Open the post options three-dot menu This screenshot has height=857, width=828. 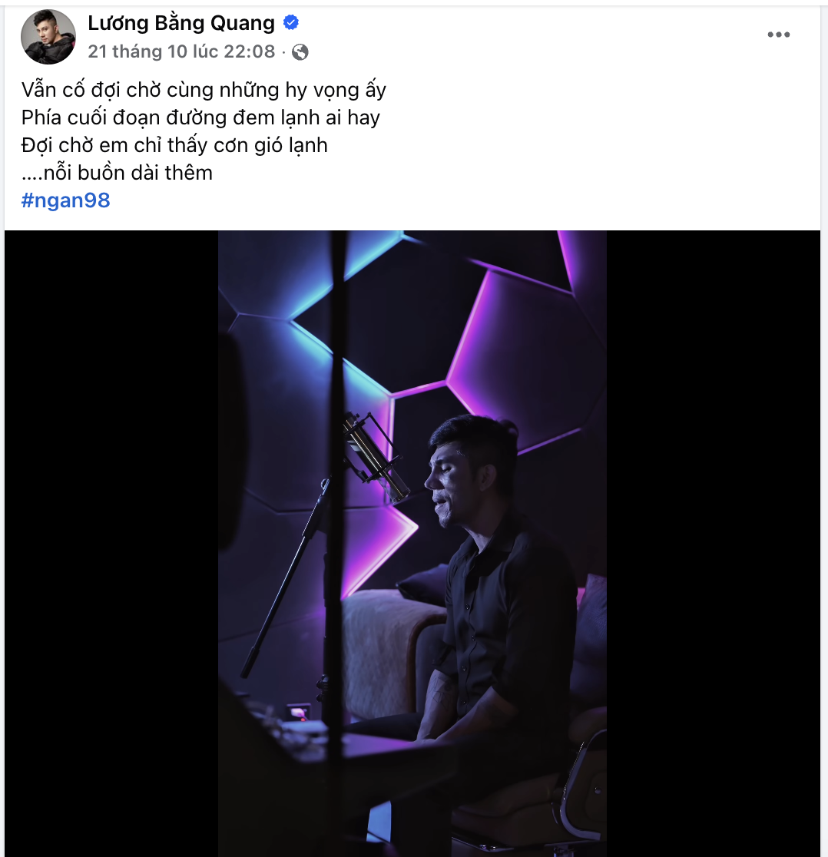(x=778, y=35)
